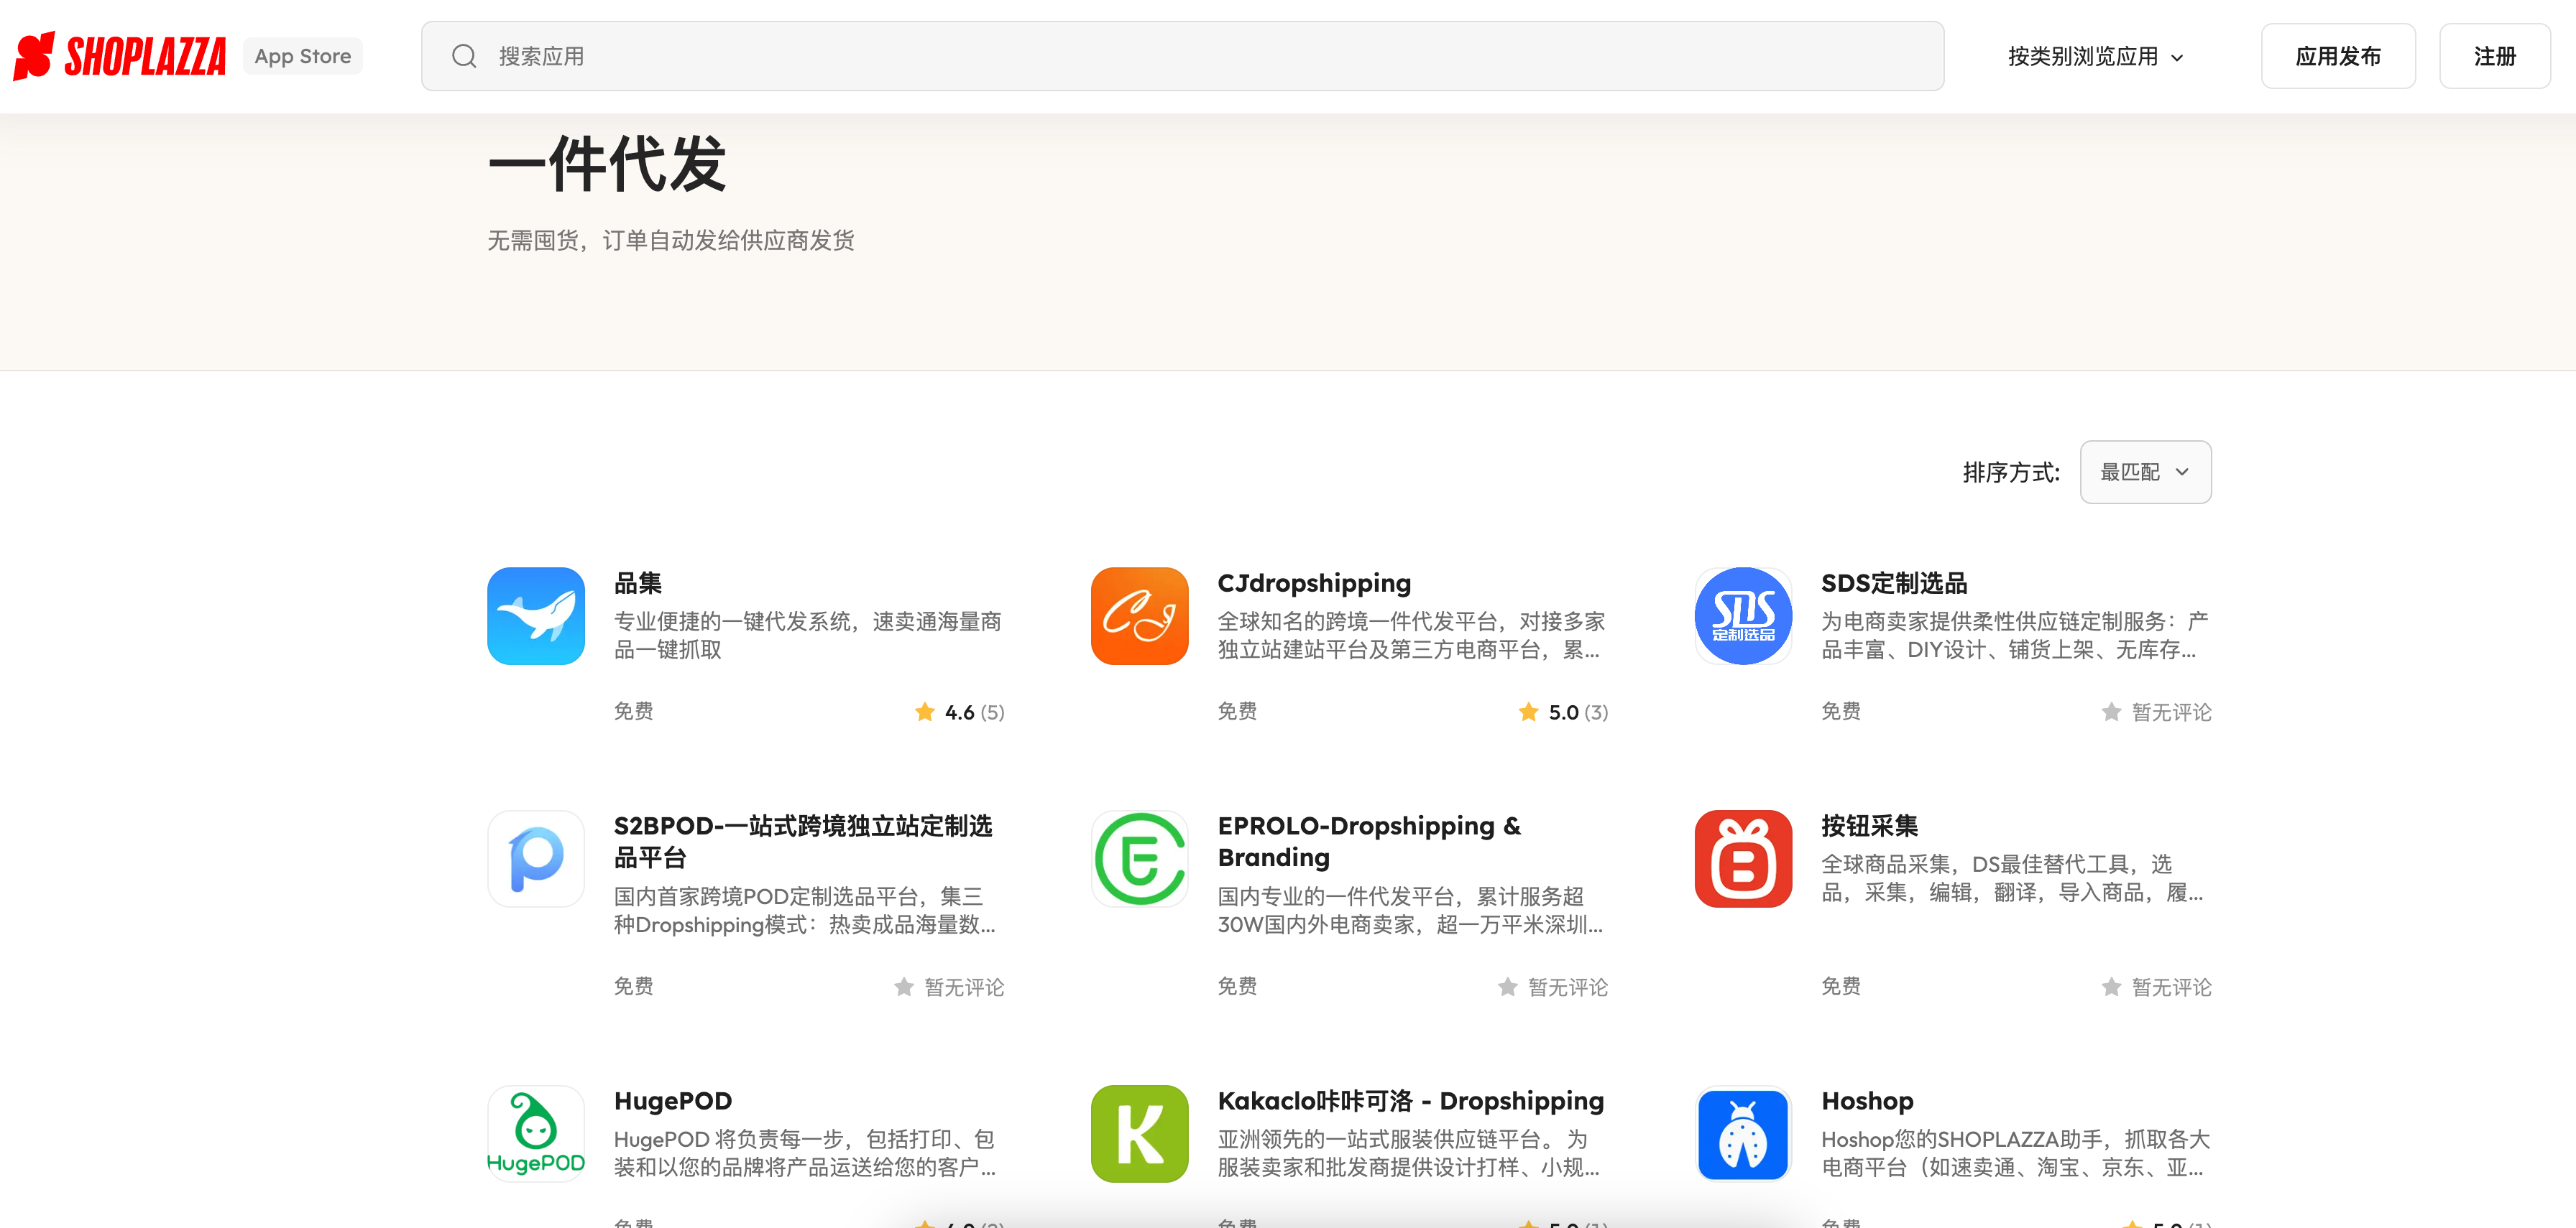This screenshot has height=1228, width=2576.
Task: Click the CJdropshipping orange icon
Action: point(1139,615)
